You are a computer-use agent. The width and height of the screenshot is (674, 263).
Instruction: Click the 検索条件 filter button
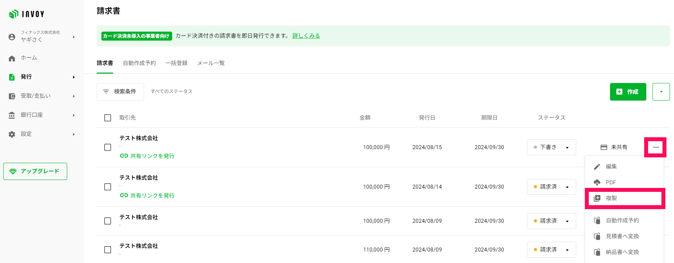click(x=120, y=92)
